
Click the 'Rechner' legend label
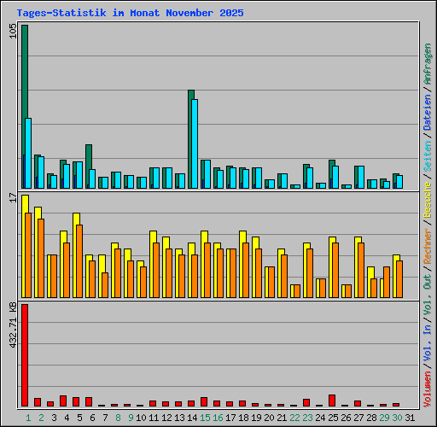coord(428,246)
